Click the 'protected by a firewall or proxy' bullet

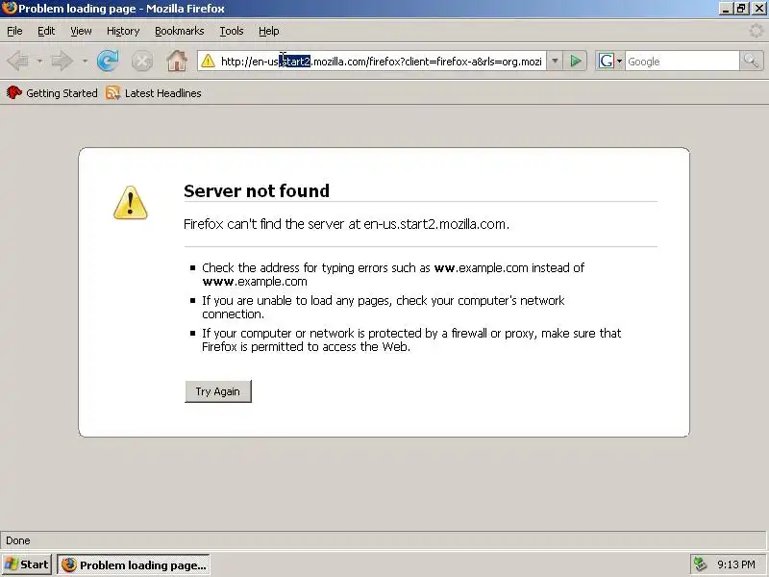pyautogui.click(x=411, y=340)
